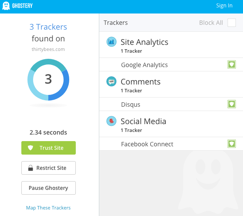This screenshot has height=216, width=243.
Task: Click the GHOSTERY wordmark in header
Action: 22,6
